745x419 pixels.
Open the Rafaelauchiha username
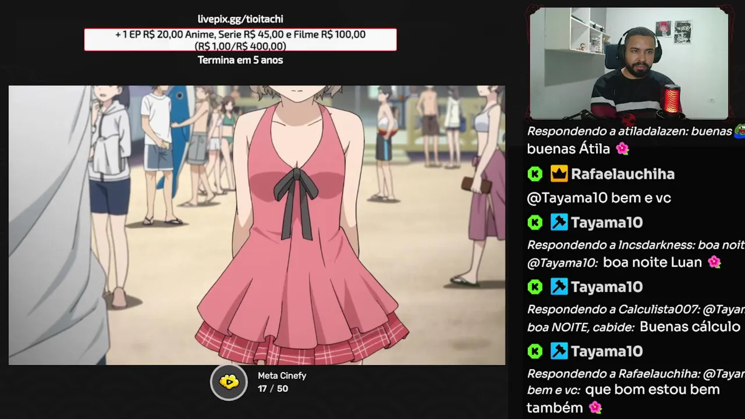click(x=623, y=174)
